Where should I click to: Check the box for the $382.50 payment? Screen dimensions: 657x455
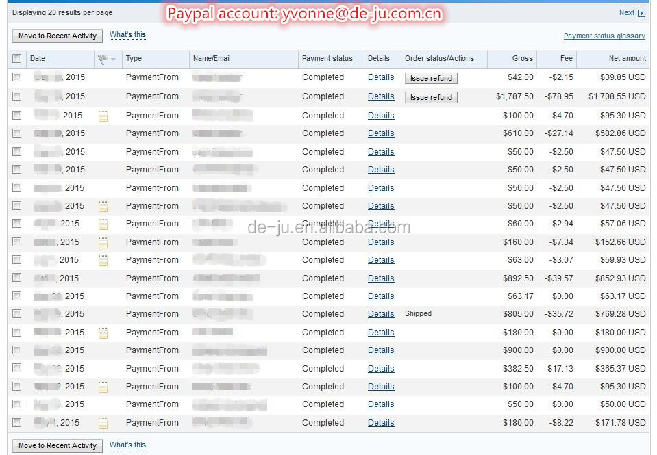16,368
